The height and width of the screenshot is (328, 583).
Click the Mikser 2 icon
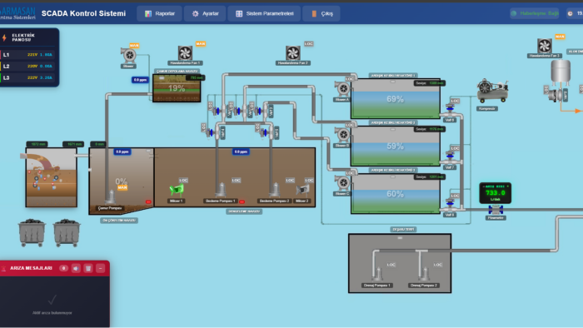pyautogui.click(x=302, y=191)
